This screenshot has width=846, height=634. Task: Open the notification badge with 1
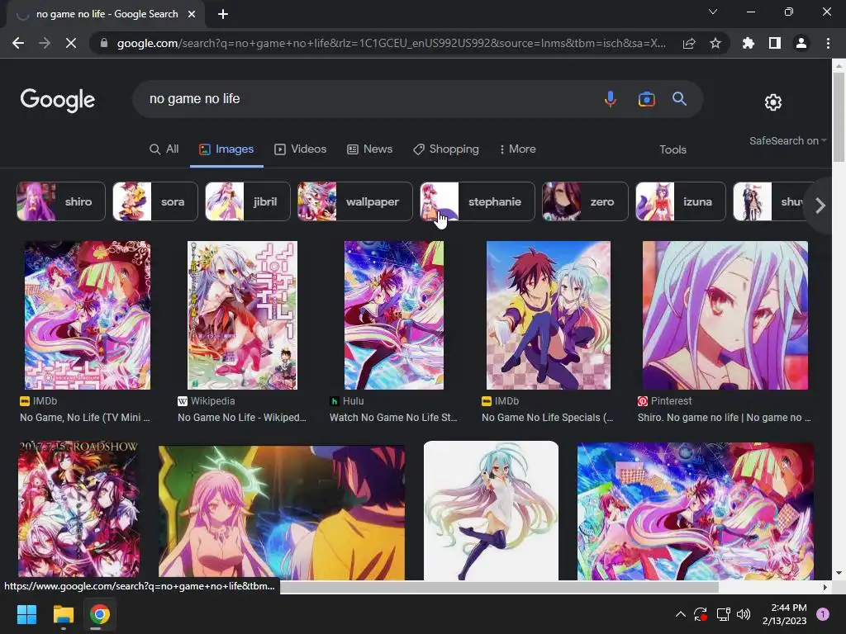click(x=823, y=614)
